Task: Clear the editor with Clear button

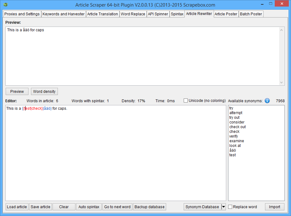Action: point(64,207)
